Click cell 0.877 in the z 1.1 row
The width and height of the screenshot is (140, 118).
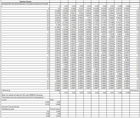point(103,34)
